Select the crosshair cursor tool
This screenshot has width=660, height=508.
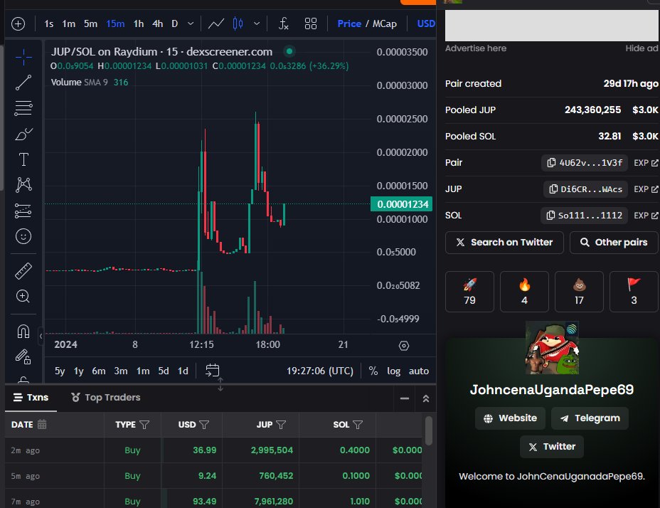pyautogui.click(x=23, y=57)
